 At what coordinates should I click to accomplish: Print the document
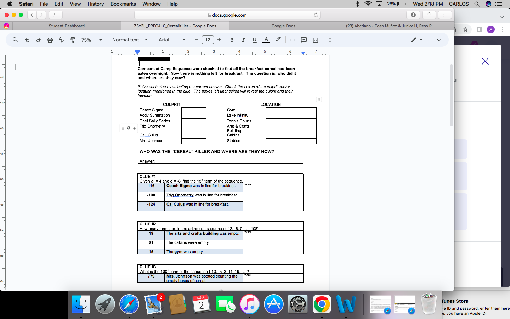pos(50,40)
